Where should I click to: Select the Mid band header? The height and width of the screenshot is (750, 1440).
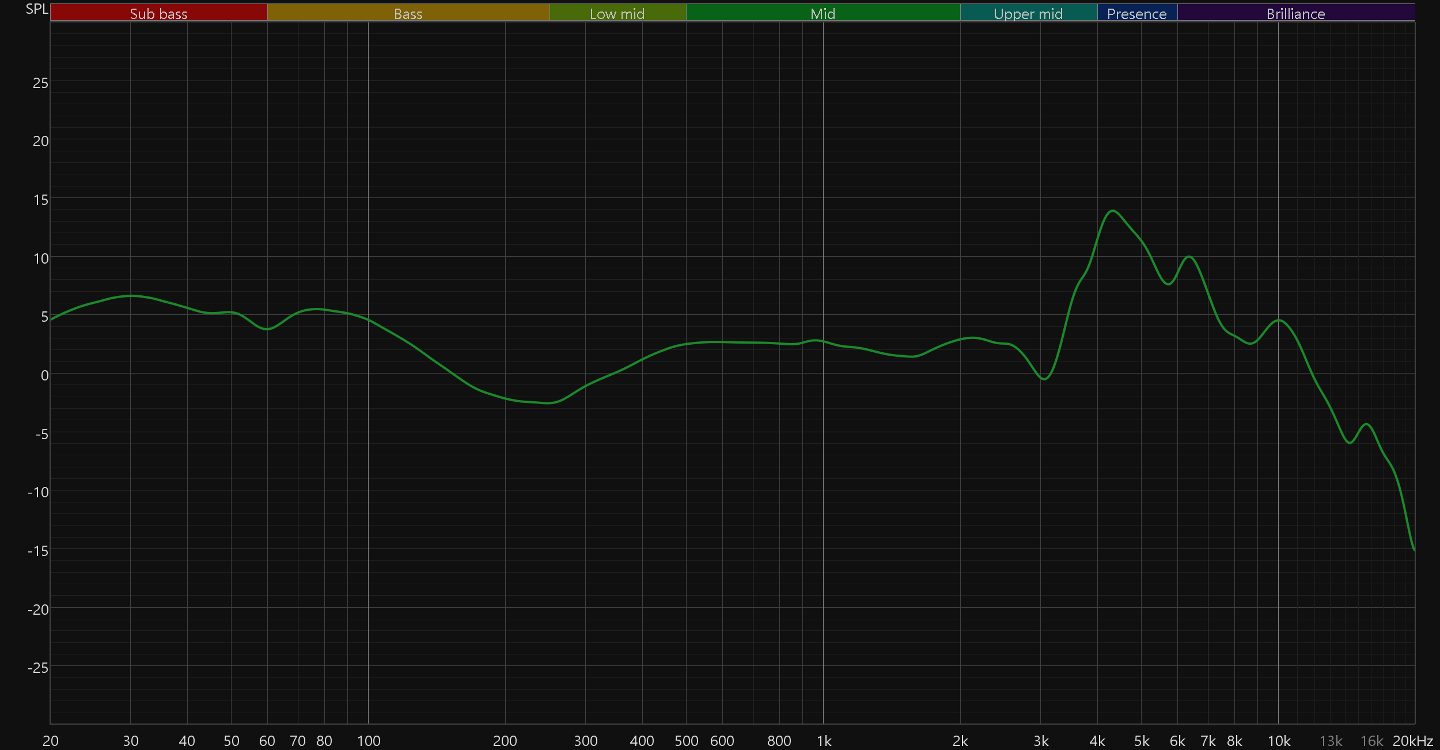[x=823, y=13]
